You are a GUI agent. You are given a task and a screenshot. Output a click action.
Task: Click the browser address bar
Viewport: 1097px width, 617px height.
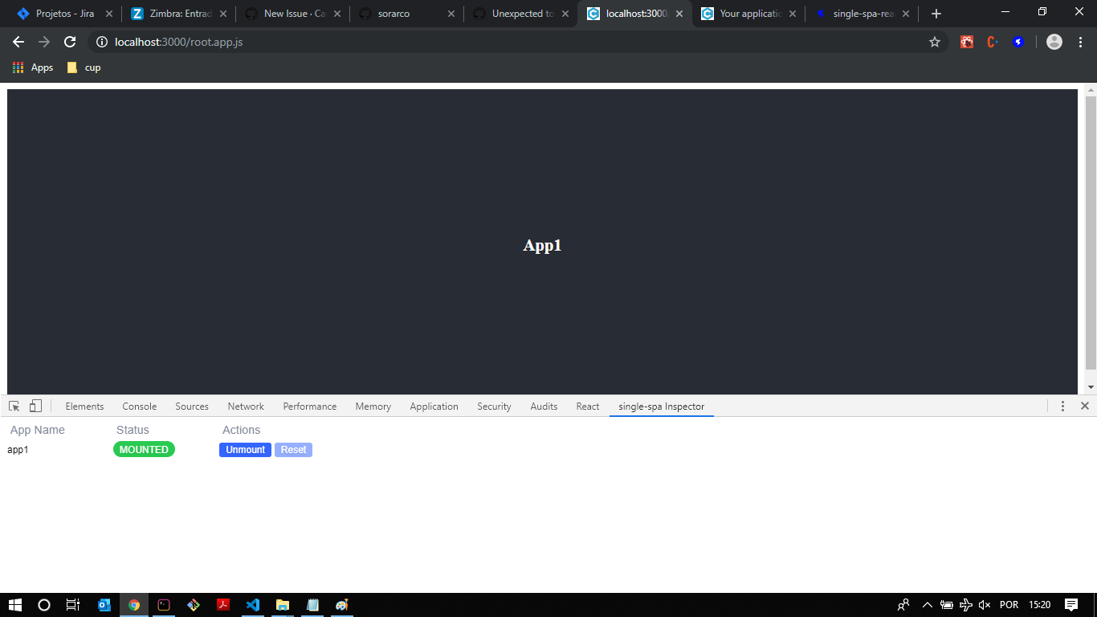[321, 42]
